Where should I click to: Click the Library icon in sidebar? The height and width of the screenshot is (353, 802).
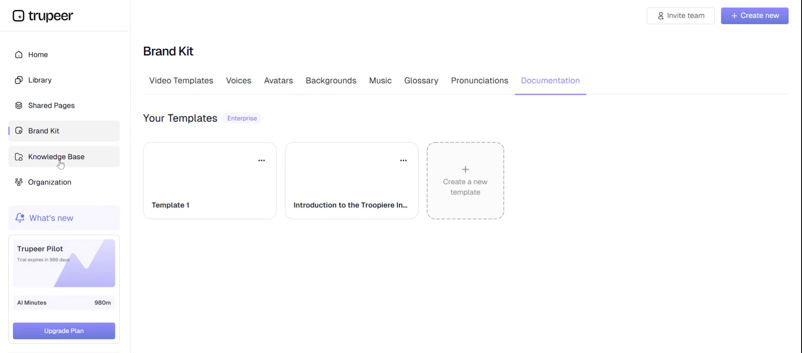point(19,80)
